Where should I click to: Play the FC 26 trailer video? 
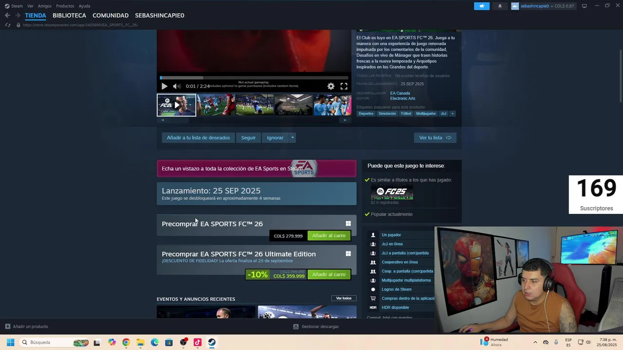164,86
